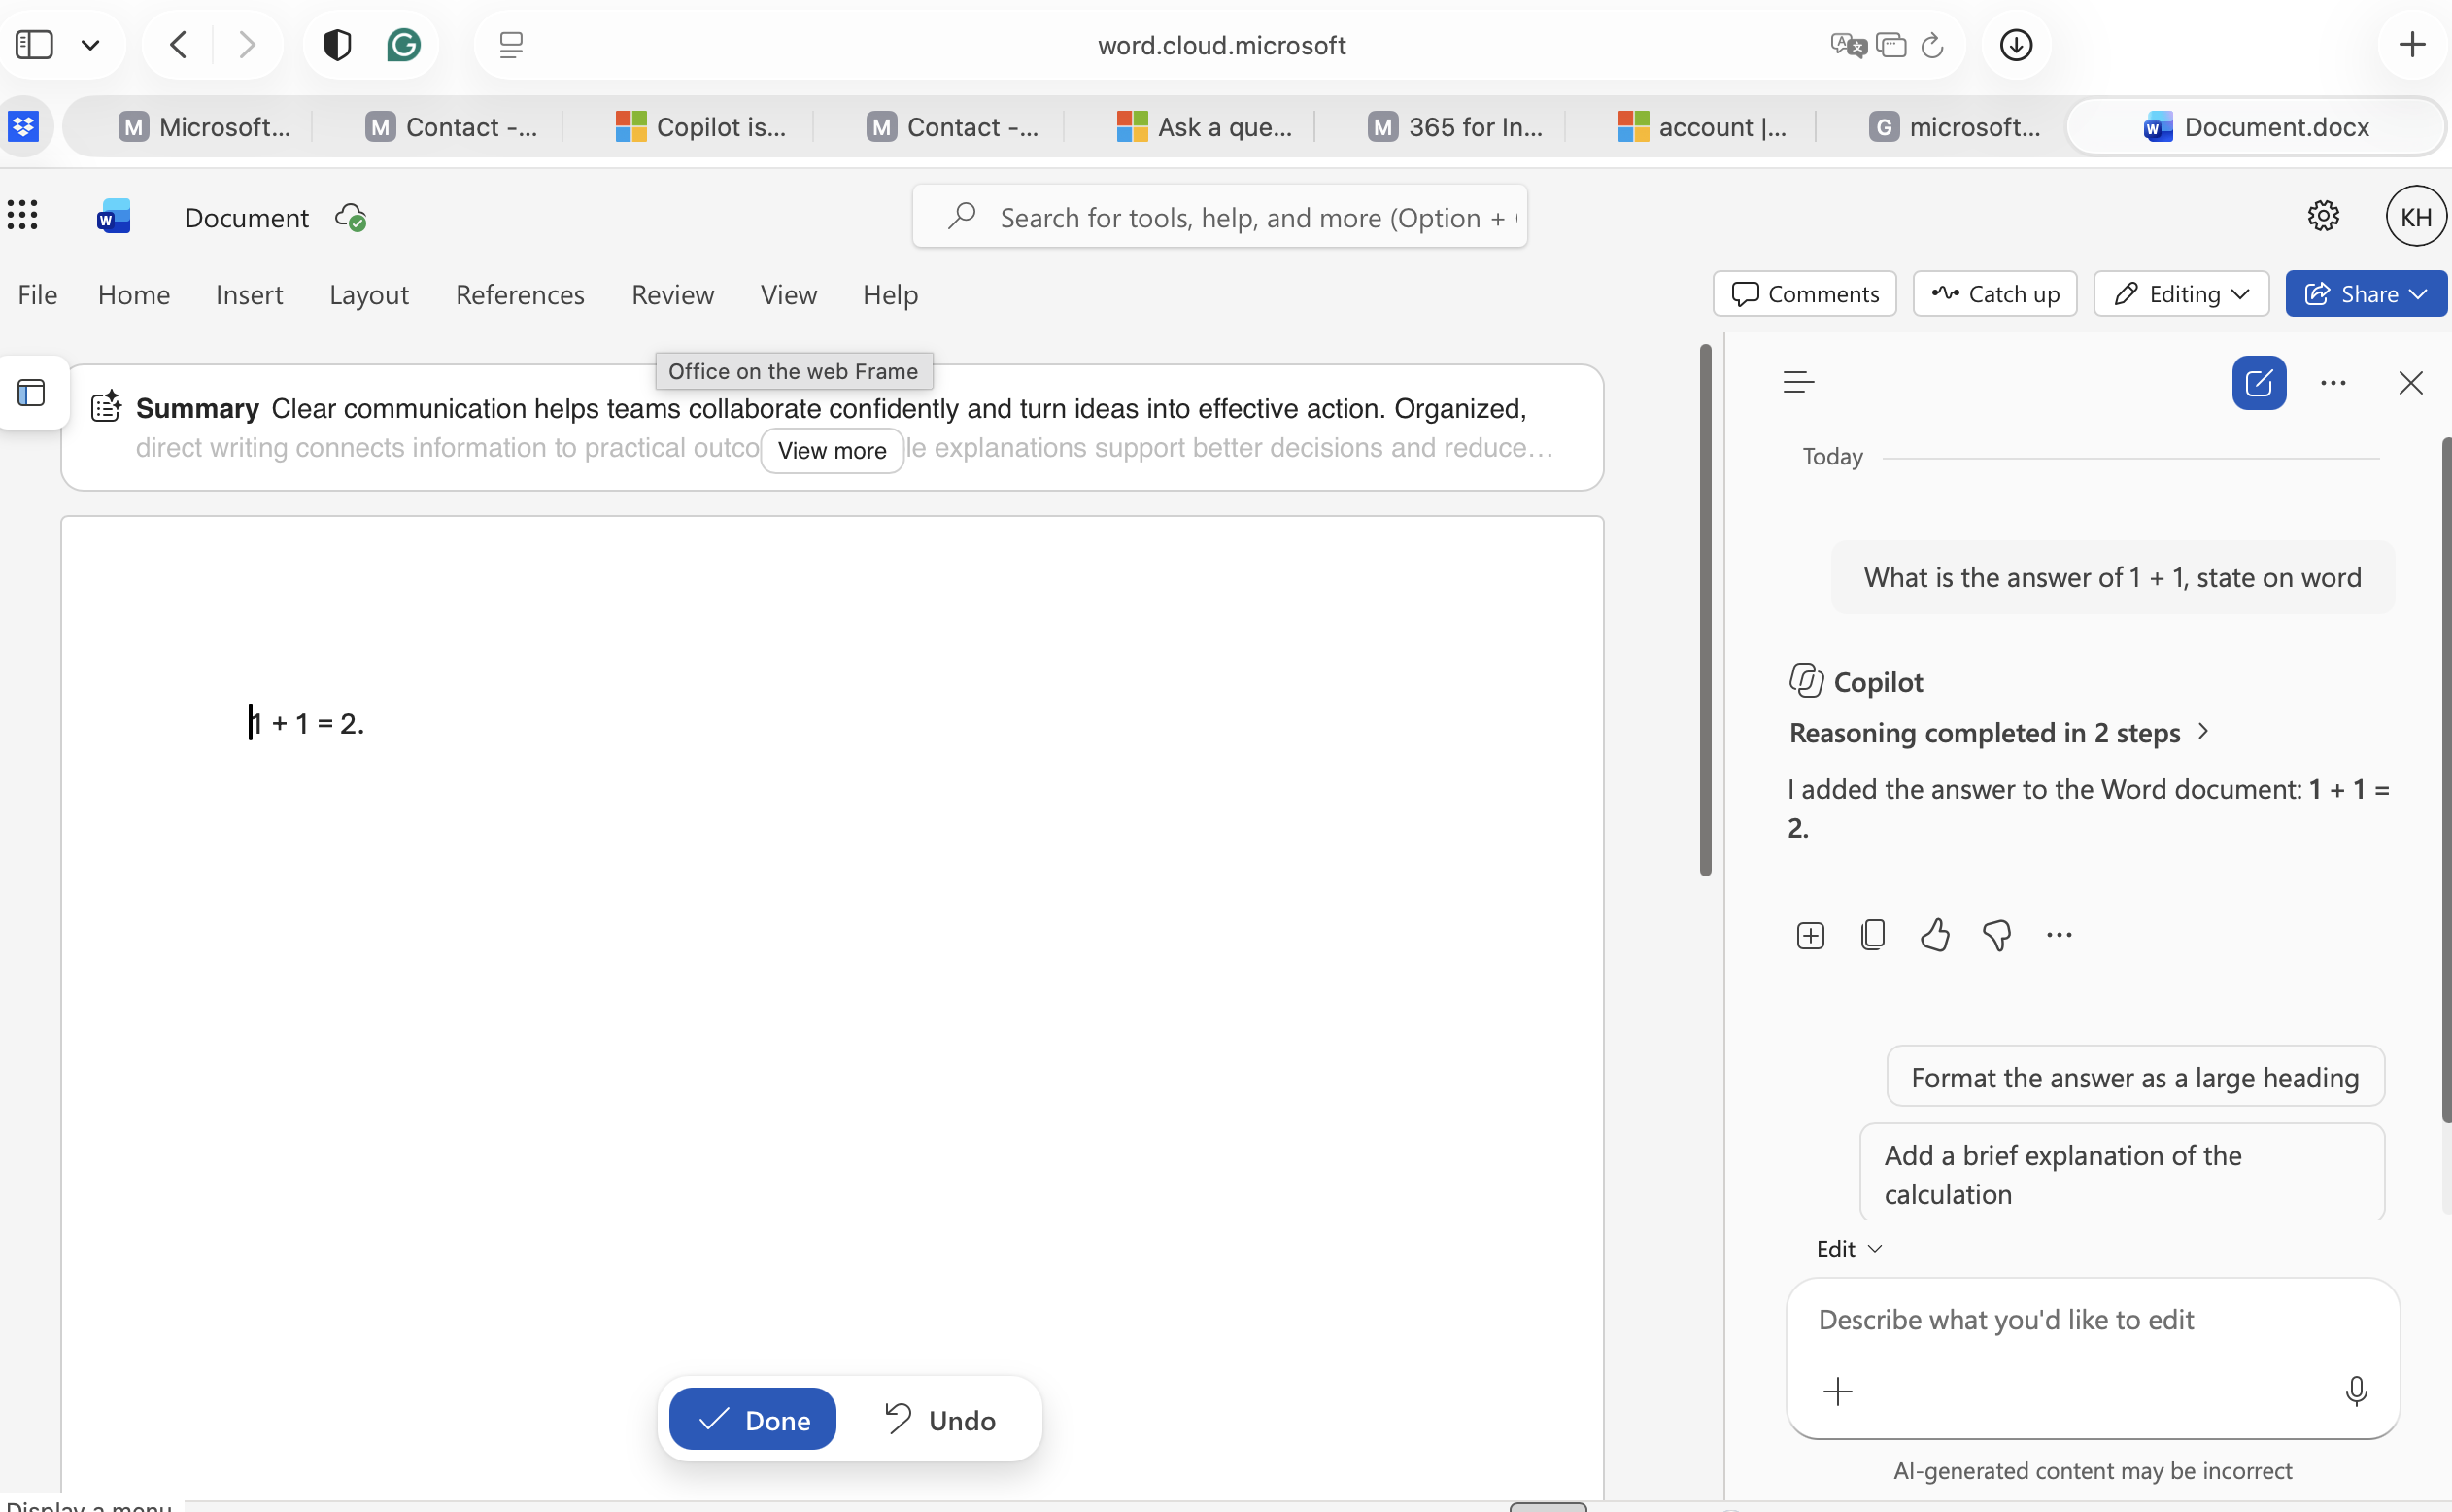Image resolution: width=2452 pixels, height=1512 pixels.
Task: Open Copilot pane more options menu
Action: tap(2333, 383)
